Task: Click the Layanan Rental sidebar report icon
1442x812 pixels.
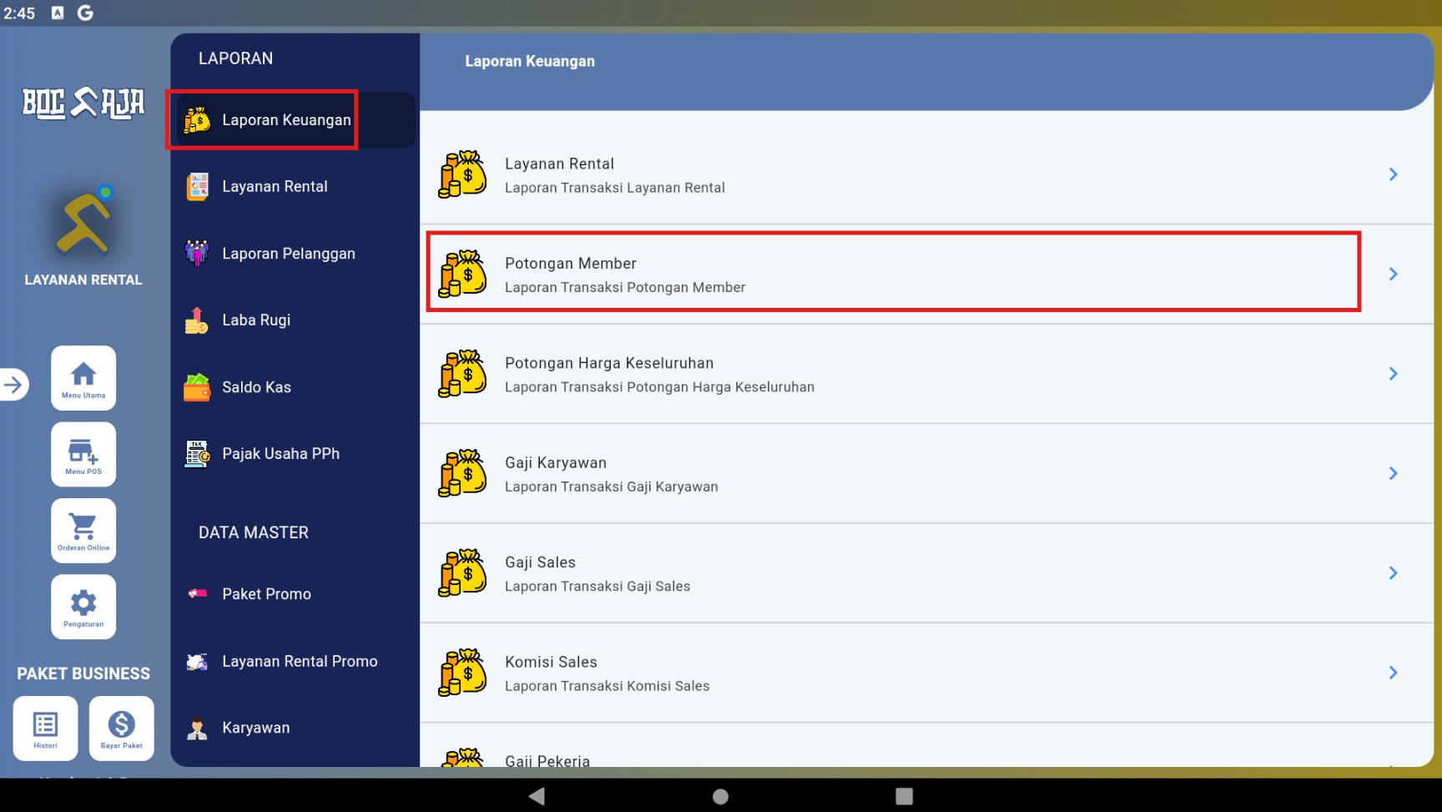Action: [x=197, y=187]
